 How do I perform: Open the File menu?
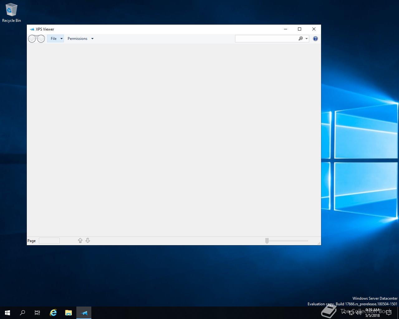click(x=55, y=39)
